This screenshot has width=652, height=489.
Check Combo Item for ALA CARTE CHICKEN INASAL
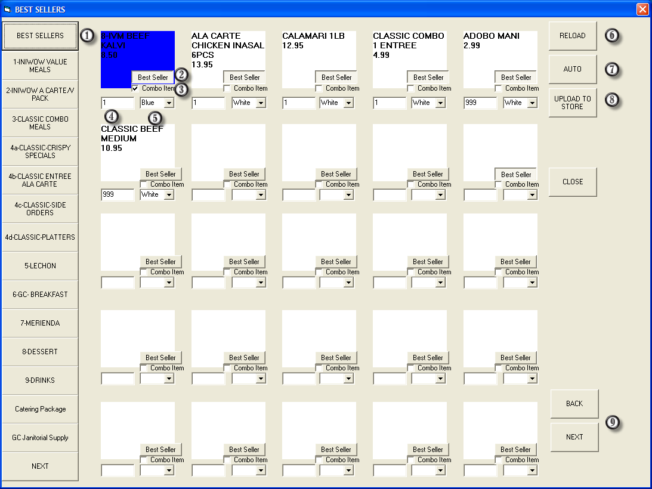pyautogui.click(x=227, y=89)
